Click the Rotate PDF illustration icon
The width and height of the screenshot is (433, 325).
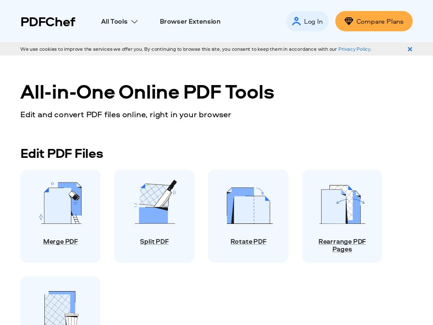tap(249, 205)
